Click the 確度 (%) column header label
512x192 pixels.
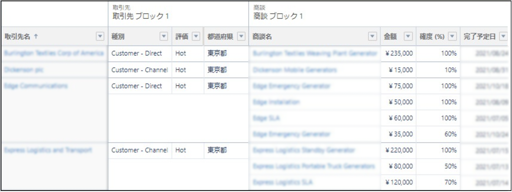pos(432,36)
